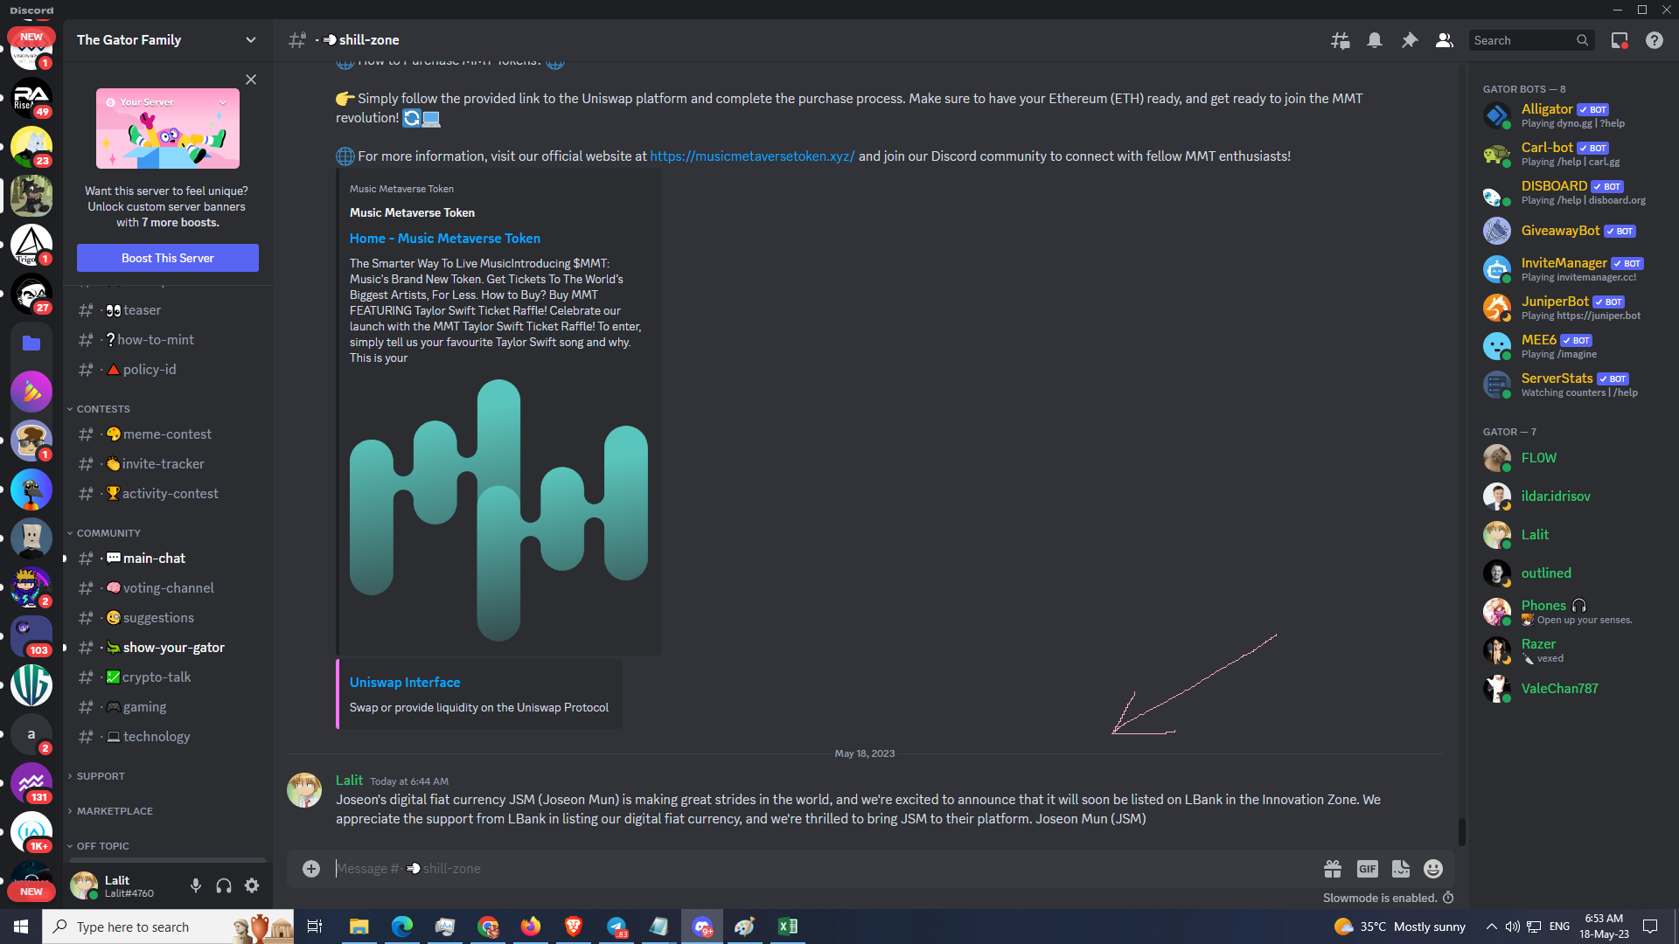The width and height of the screenshot is (1679, 944).
Task: Open Chrome from the taskbar
Action: click(488, 927)
